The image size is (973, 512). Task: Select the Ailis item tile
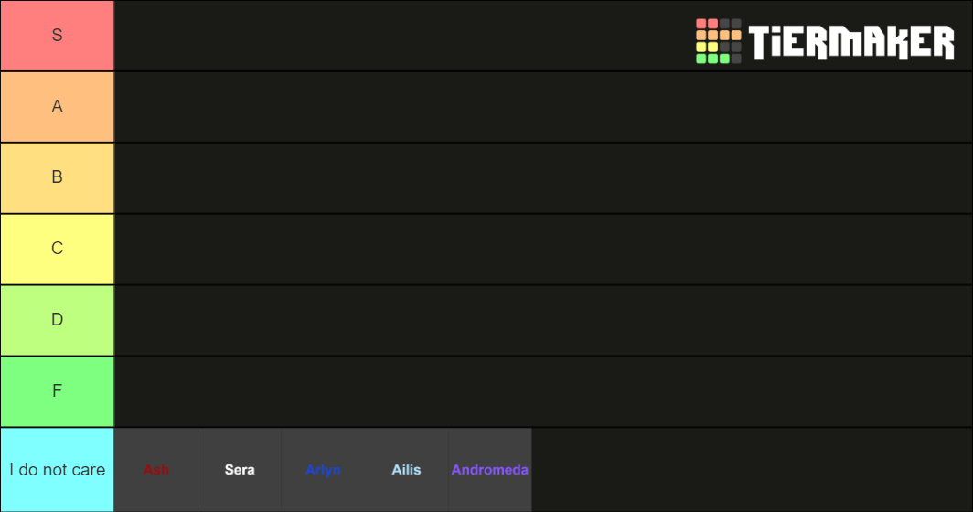(406, 470)
